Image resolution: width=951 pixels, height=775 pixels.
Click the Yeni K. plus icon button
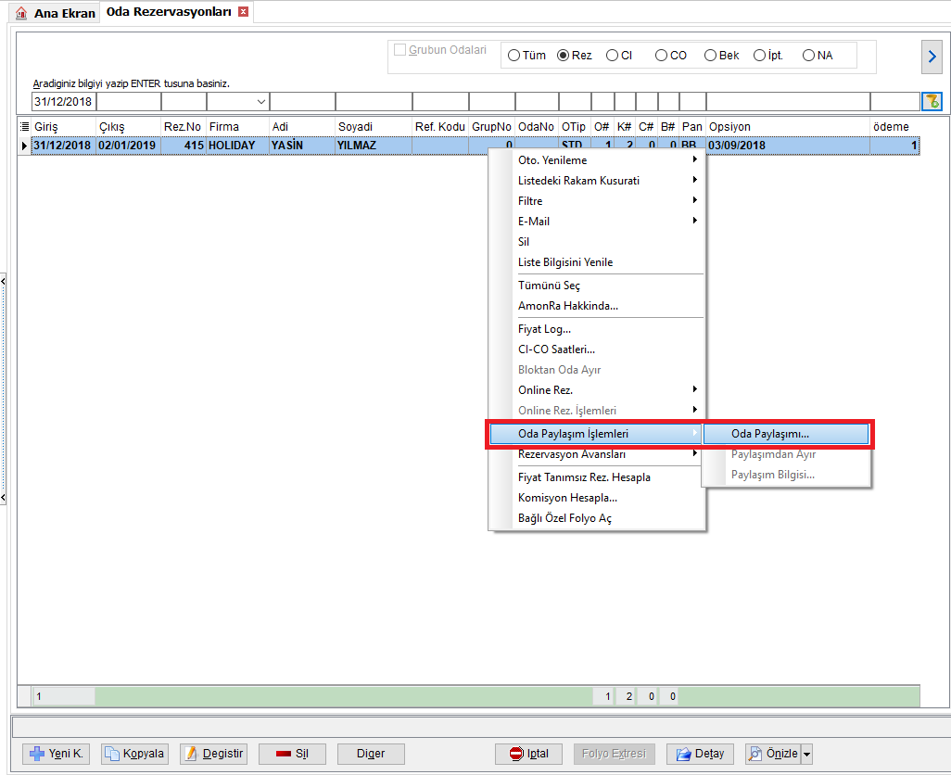pyautogui.click(x=56, y=754)
